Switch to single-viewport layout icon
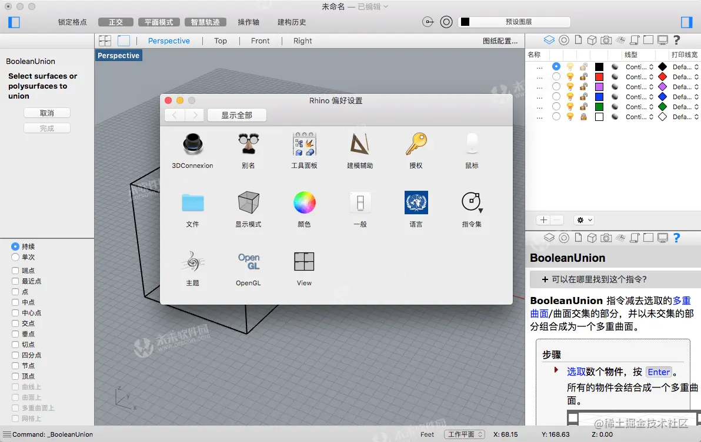Viewport: 701px width, 442px height. click(124, 41)
